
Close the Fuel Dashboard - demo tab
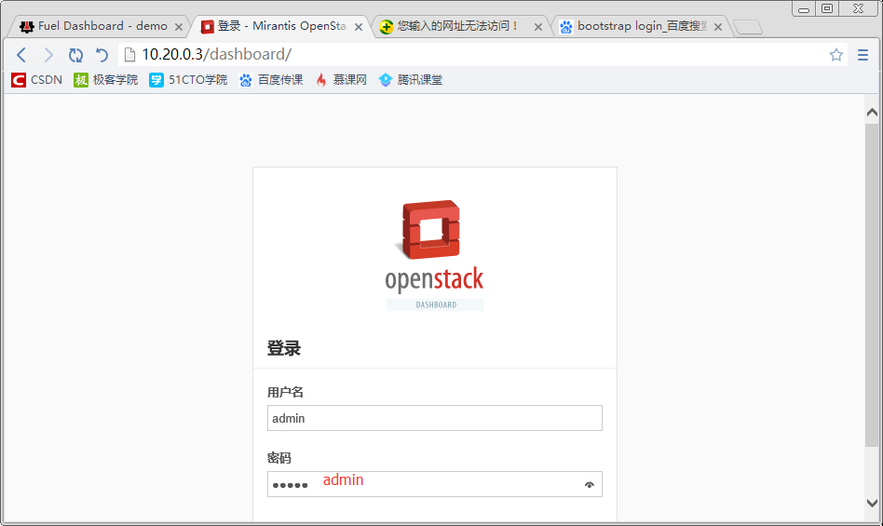(179, 26)
